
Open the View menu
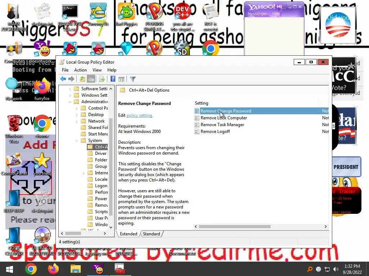click(97, 70)
